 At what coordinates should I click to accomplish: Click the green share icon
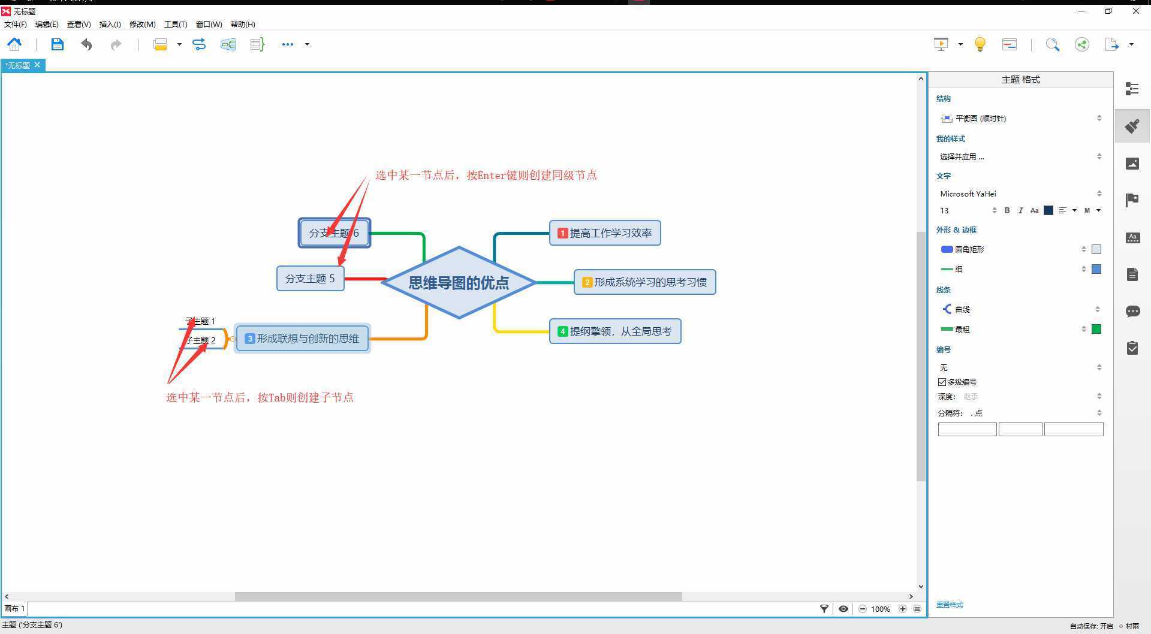coord(1082,44)
